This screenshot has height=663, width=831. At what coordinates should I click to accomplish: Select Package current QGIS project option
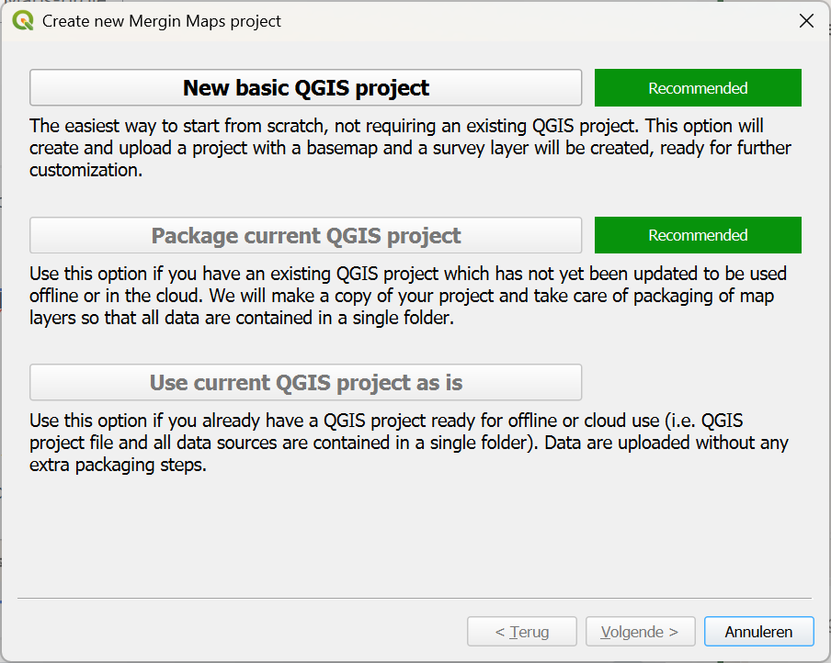305,235
